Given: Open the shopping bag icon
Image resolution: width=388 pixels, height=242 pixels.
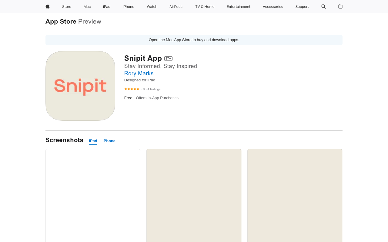Looking at the screenshot, I should coord(340,6).
